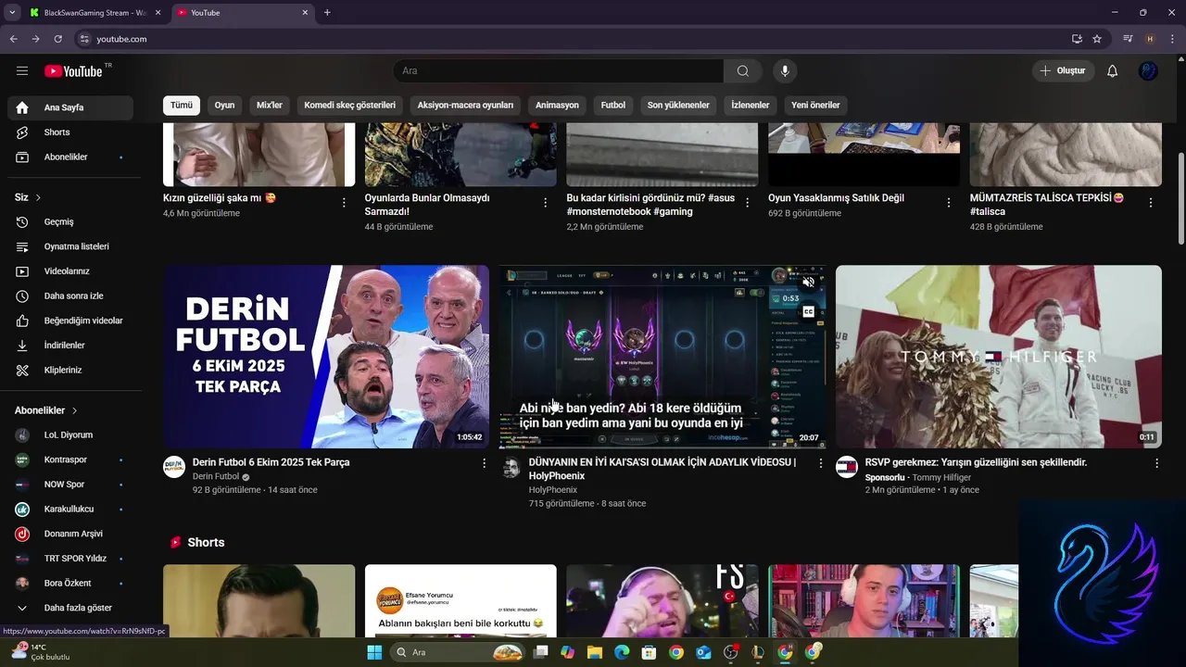Click the Oluştur create button
Viewport: 1186px width, 667px height.
pyautogui.click(x=1064, y=71)
